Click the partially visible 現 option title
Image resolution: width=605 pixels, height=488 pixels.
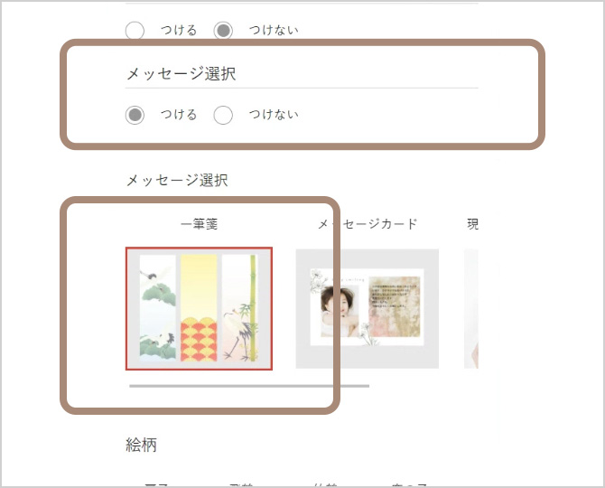(x=472, y=224)
